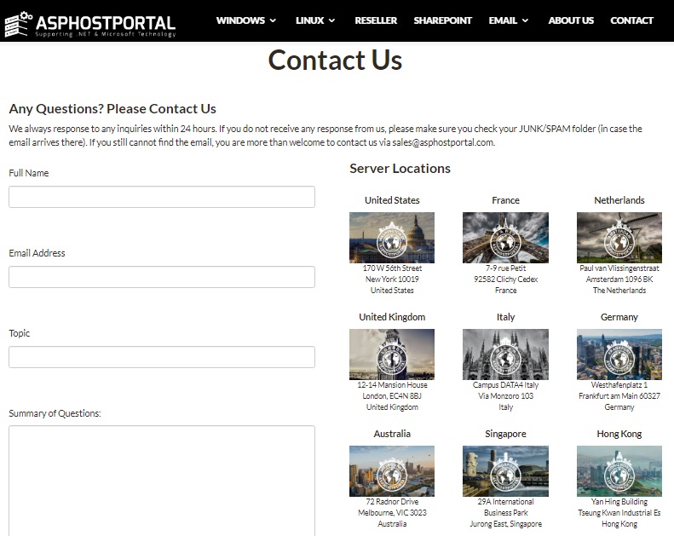Viewport: 674px width, 536px height.
Task: Open the Windows menu item
Action: [x=240, y=20]
